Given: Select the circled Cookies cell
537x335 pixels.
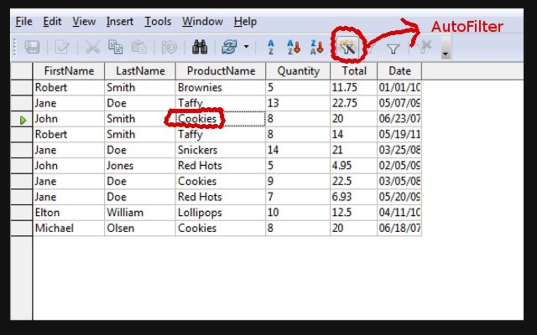Looking at the screenshot, I should (198, 119).
